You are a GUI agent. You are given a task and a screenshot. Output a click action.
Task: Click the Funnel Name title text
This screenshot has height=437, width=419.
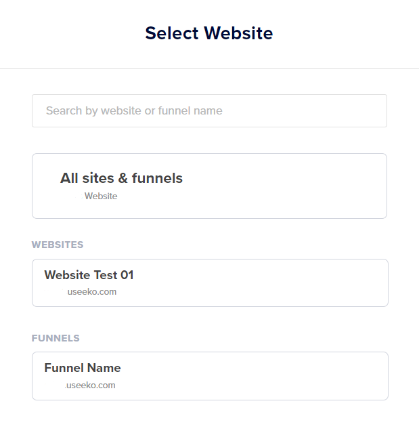(x=83, y=368)
